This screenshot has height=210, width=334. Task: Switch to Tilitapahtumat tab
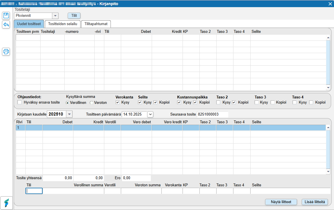coord(96,24)
